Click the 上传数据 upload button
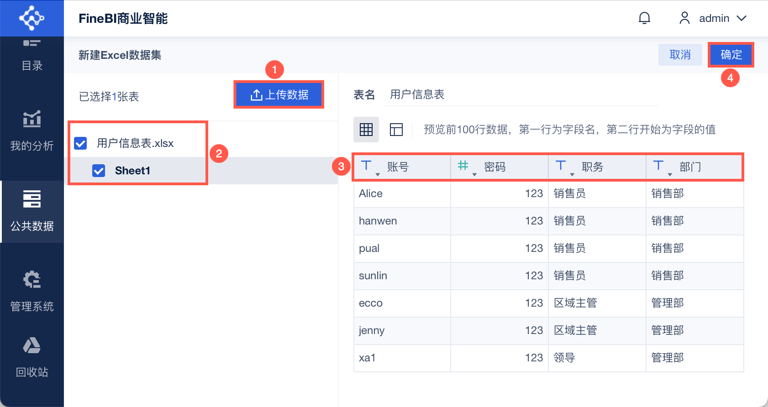768x407 pixels. (279, 95)
